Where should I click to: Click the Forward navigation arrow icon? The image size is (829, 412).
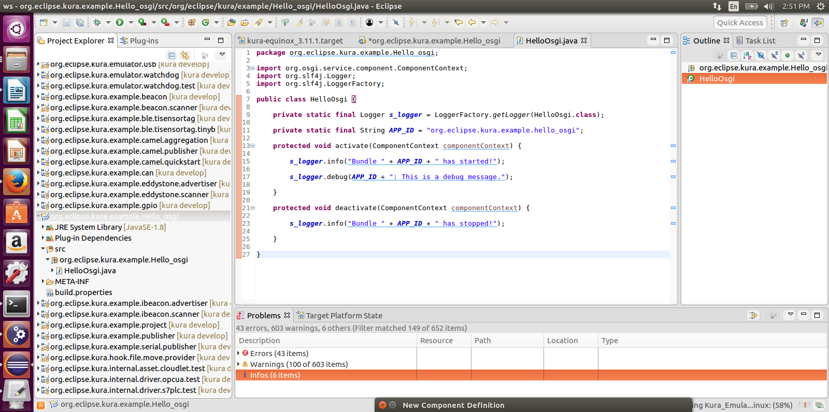pos(495,22)
